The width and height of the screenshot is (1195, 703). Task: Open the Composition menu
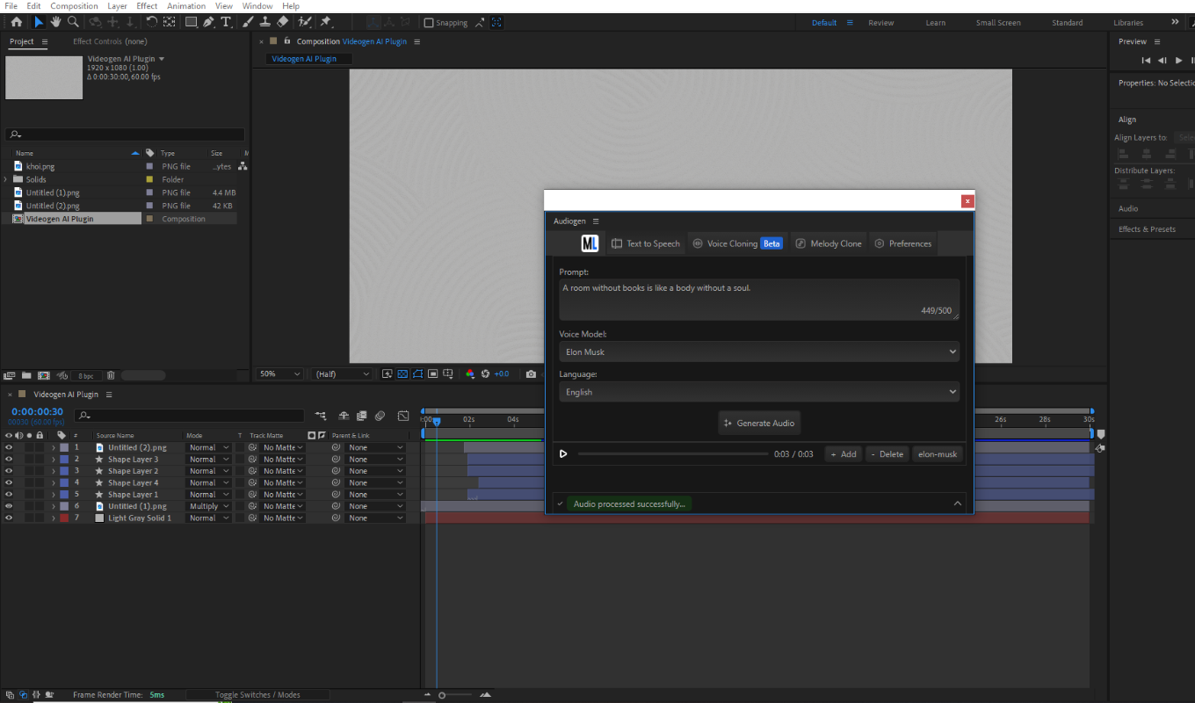tap(75, 6)
